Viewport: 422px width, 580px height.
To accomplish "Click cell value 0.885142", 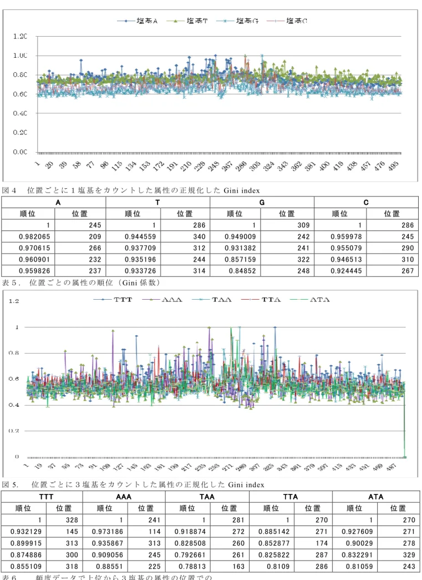I will pos(274,532).
